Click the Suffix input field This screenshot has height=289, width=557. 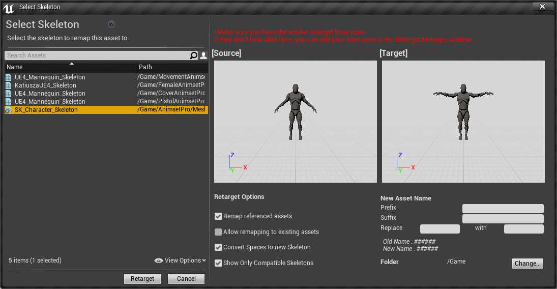tap(503, 218)
